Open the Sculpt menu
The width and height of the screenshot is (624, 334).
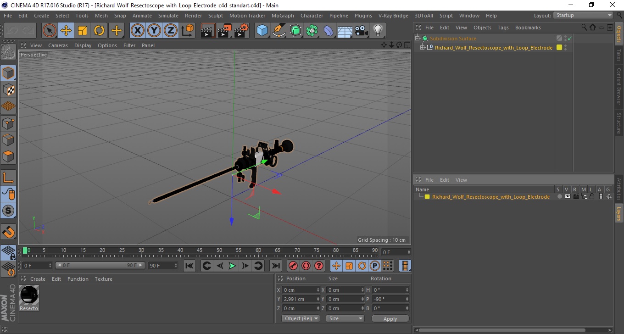[x=216, y=16]
